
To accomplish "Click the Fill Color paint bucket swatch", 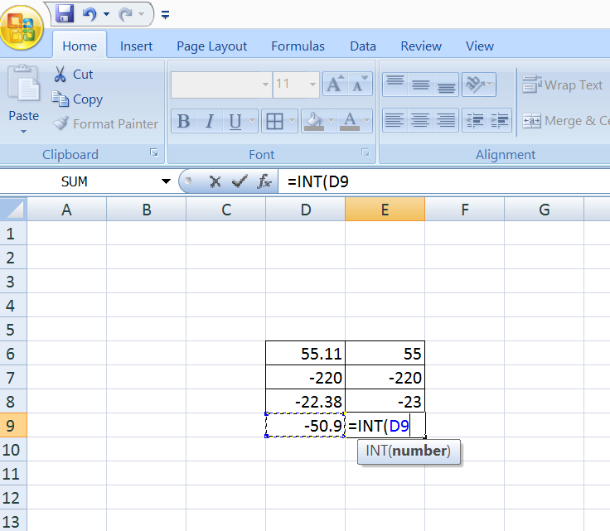I will click(314, 123).
